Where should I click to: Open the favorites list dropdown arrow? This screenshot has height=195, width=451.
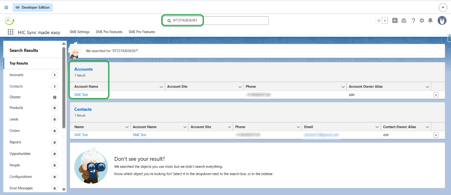pos(385,21)
